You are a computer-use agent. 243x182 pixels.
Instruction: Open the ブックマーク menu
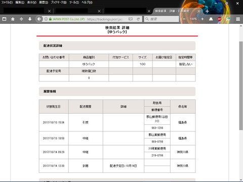click(x=59, y=3)
